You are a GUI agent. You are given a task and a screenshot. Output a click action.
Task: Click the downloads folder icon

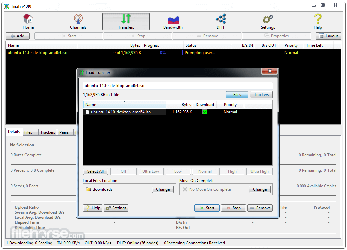tap(88, 189)
